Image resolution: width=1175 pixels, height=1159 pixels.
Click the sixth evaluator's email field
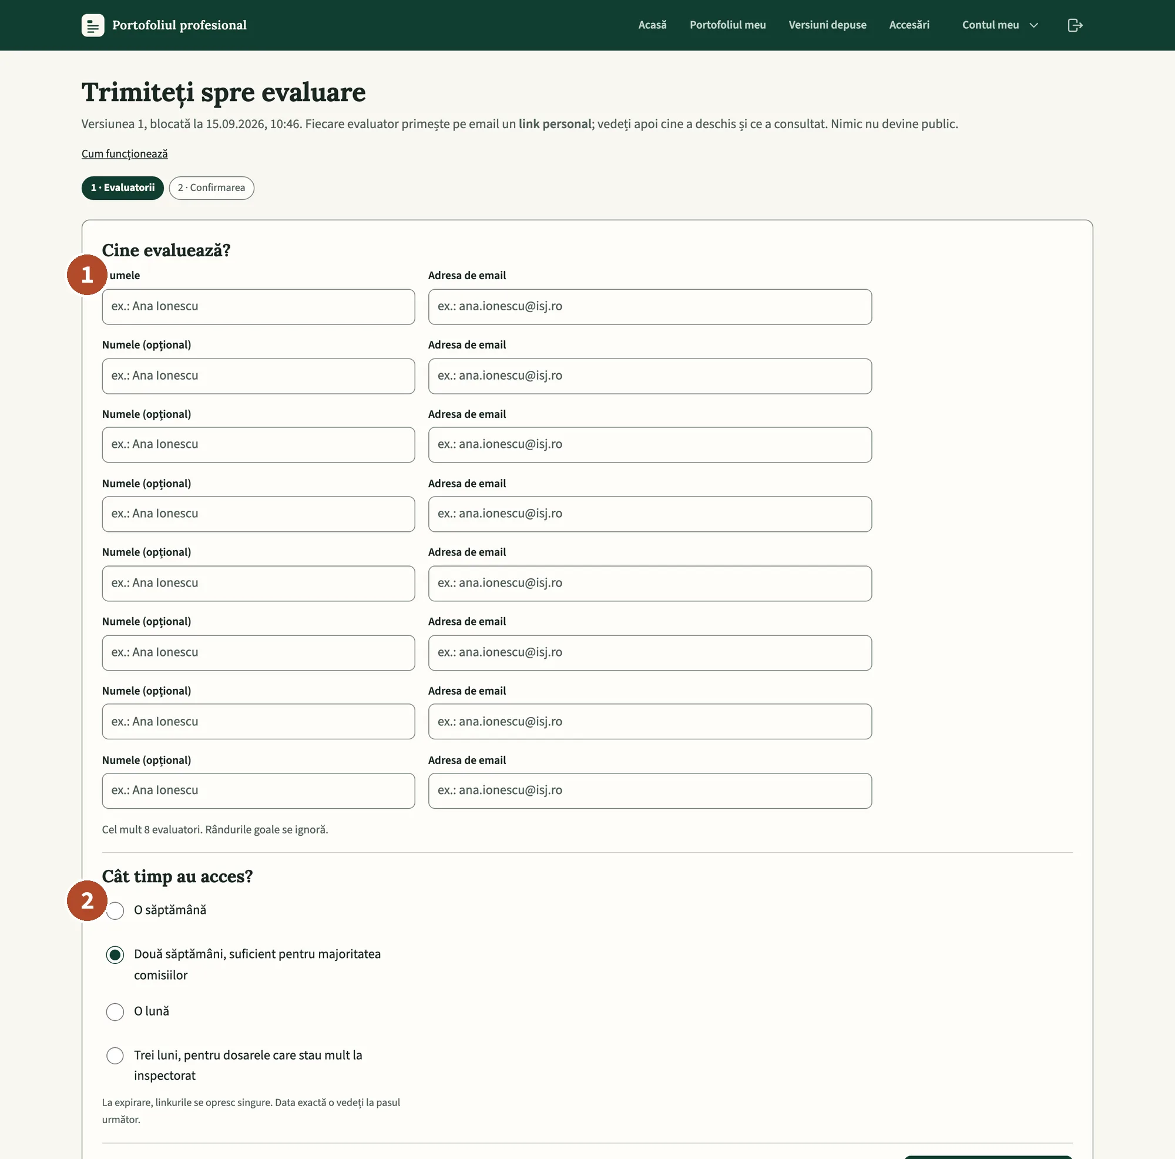click(x=650, y=653)
